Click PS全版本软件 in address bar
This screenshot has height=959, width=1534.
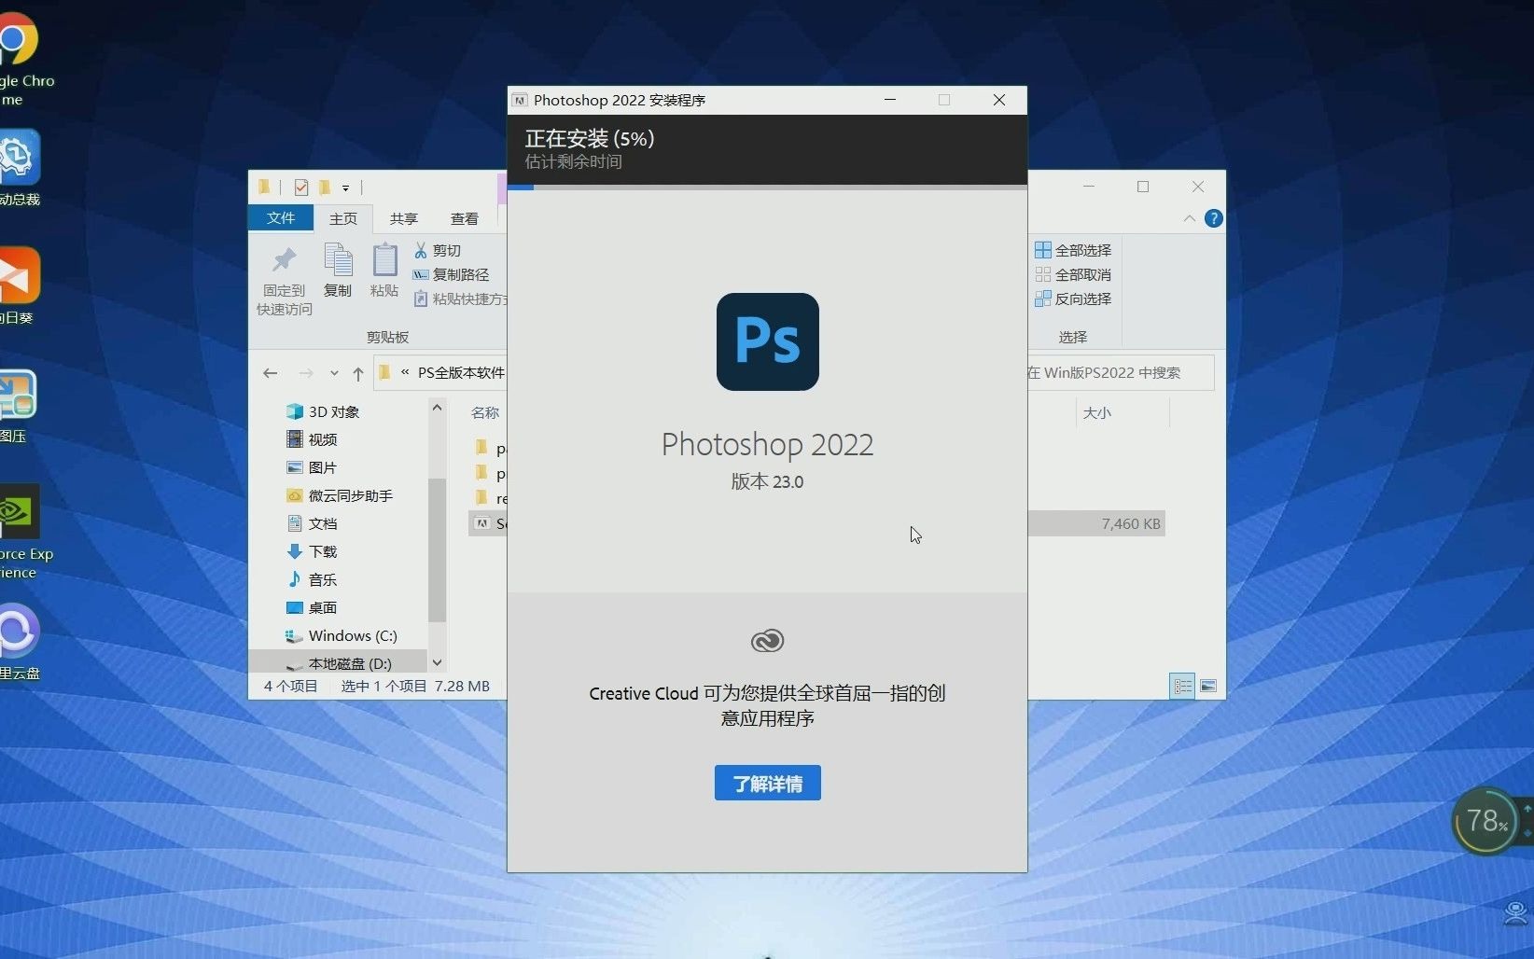[461, 372]
